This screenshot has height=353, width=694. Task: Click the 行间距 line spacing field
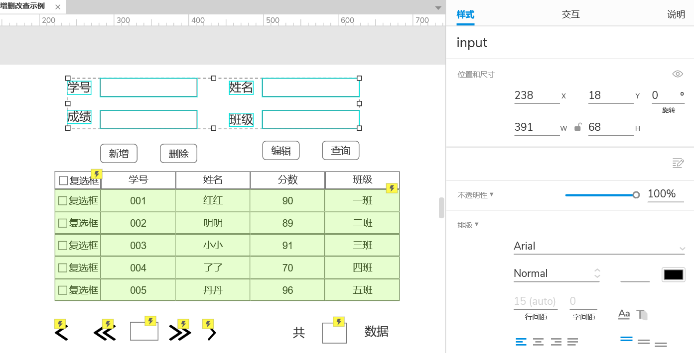(536, 301)
